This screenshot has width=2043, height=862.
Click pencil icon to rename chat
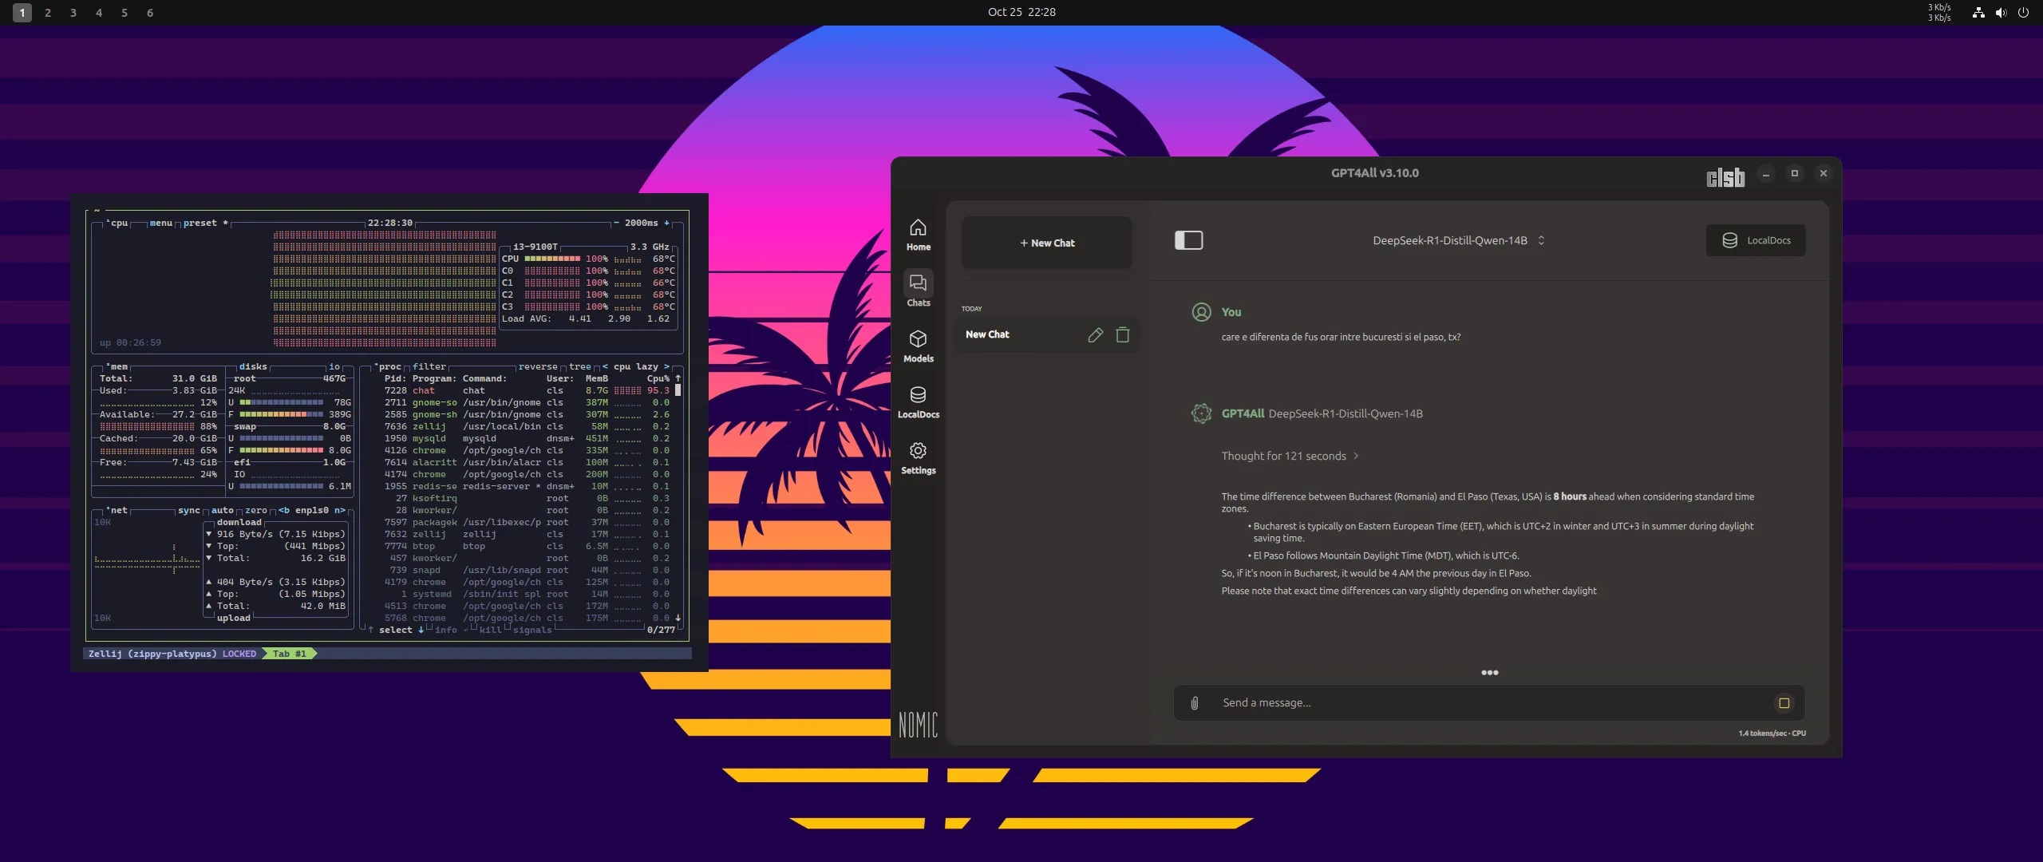[x=1095, y=335]
